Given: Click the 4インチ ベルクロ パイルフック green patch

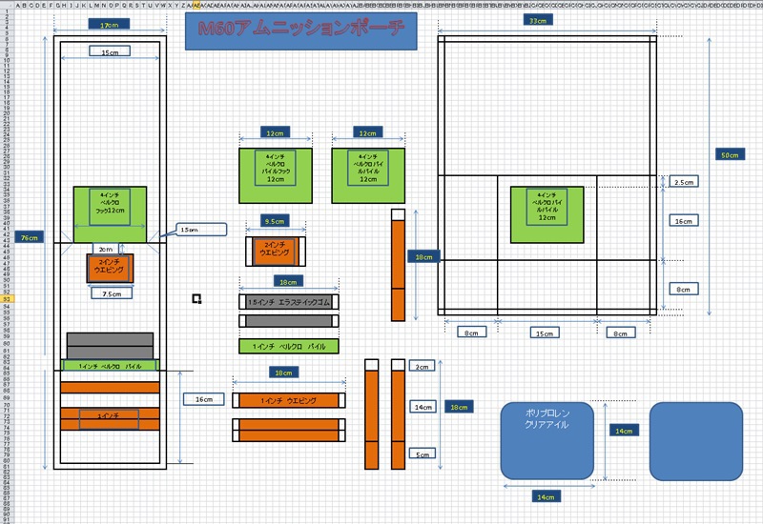Looking at the screenshot, I should click(x=276, y=175).
